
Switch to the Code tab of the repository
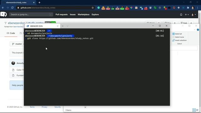[11, 33]
